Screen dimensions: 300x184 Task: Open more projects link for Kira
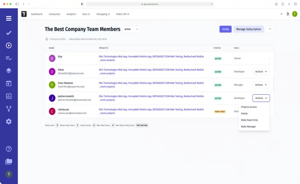point(107,60)
